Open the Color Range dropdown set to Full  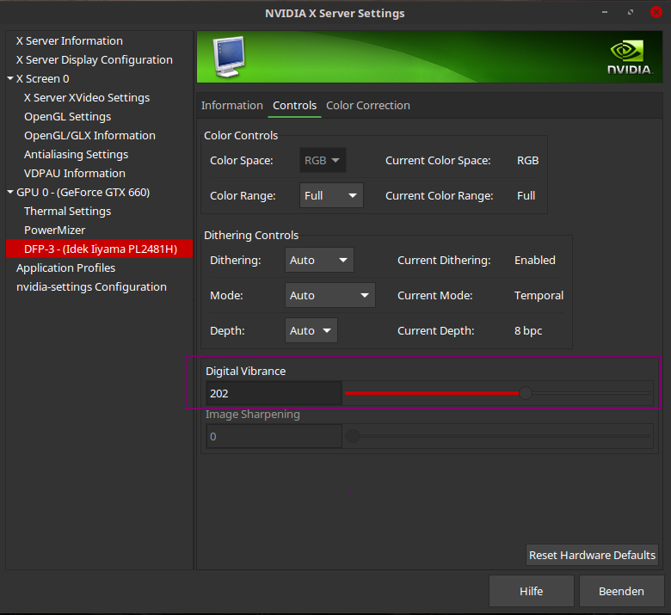pos(331,195)
